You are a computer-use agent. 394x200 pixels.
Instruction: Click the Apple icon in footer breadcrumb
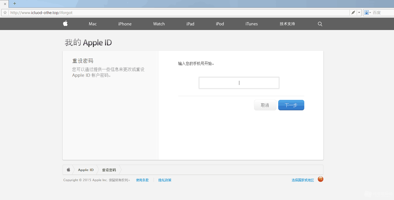[x=68, y=170]
